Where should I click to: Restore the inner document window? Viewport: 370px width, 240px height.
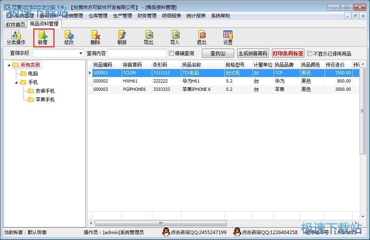355,16
